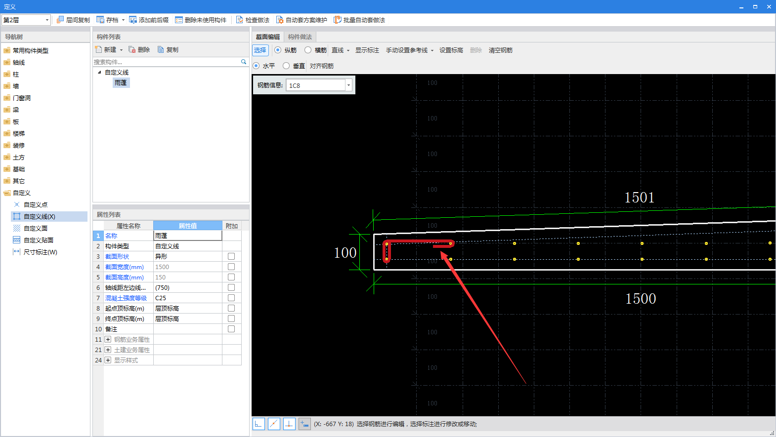This screenshot has height=437, width=776.
Task: Switch to the 构件做法 tab
Action: tap(300, 37)
